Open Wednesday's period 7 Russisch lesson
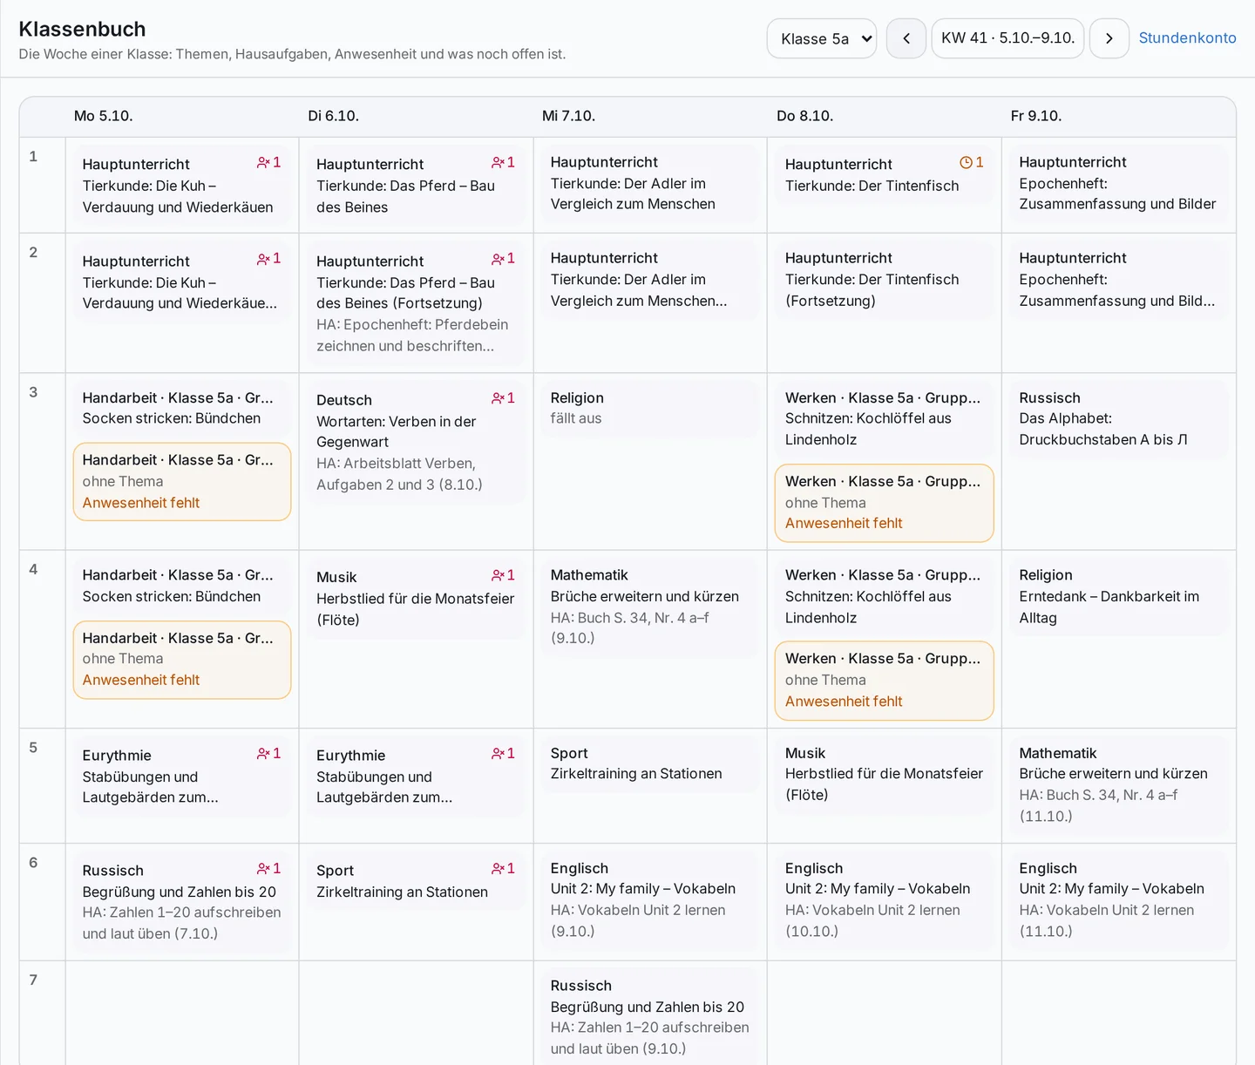 click(650, 1017)
